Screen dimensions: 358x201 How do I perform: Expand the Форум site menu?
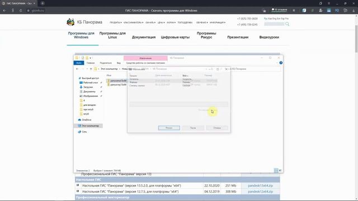(x=171, y=22)
